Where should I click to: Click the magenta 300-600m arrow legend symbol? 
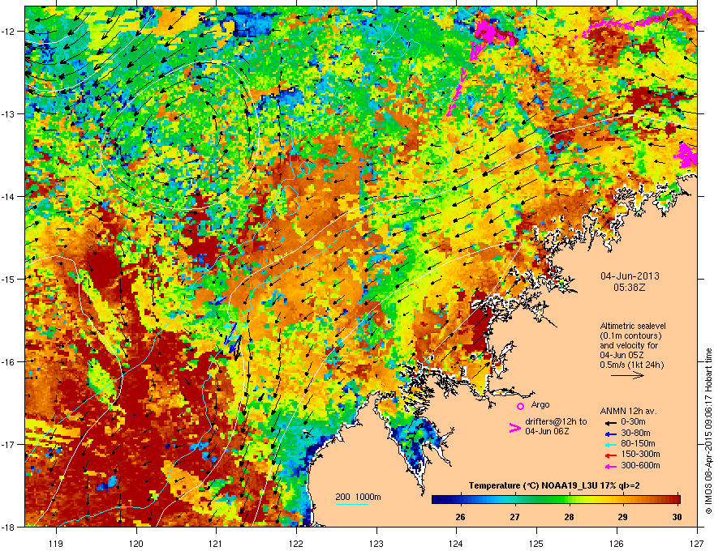coord(611,466)
